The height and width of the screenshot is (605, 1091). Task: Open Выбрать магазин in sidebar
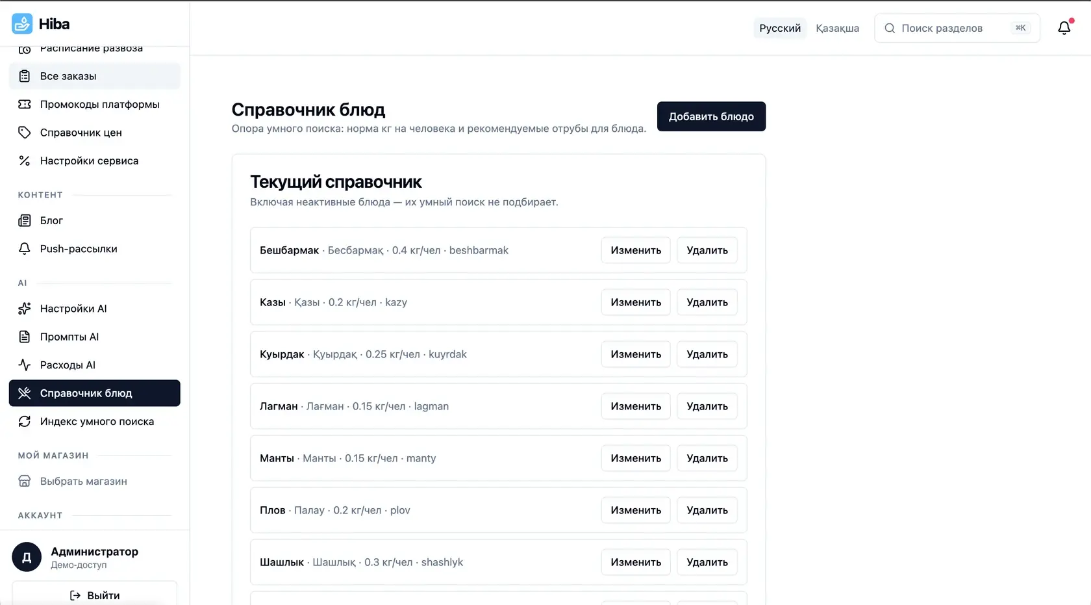[x=95, y=481]
